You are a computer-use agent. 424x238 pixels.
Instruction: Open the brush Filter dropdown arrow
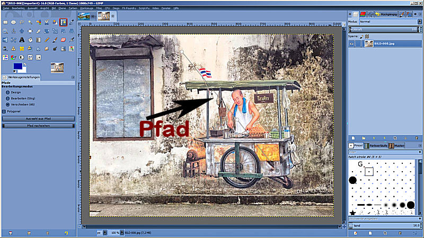coord(420,152)
